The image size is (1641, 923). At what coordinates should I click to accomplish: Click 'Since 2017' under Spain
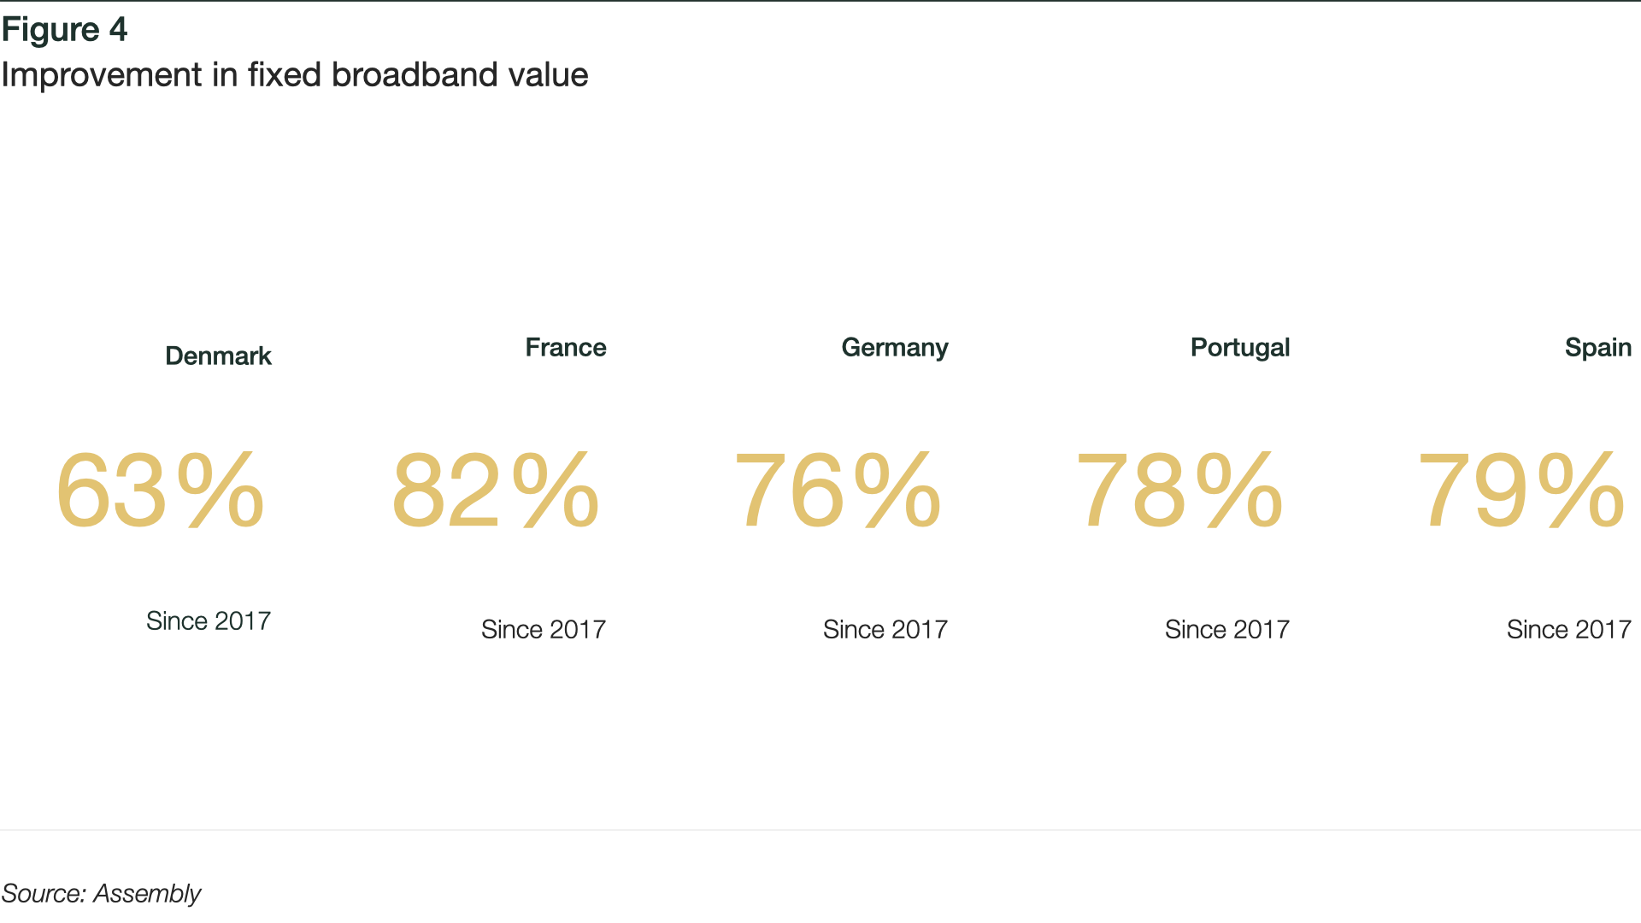[1569, 629]
